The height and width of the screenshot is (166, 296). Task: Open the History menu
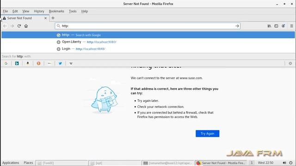39,11
